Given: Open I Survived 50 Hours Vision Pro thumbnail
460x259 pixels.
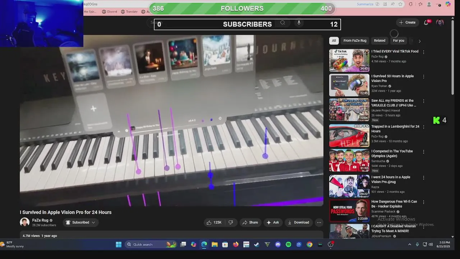Looking at the screenshot, I should 349,85.
